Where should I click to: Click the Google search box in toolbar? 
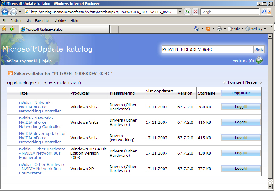[230, 12]
